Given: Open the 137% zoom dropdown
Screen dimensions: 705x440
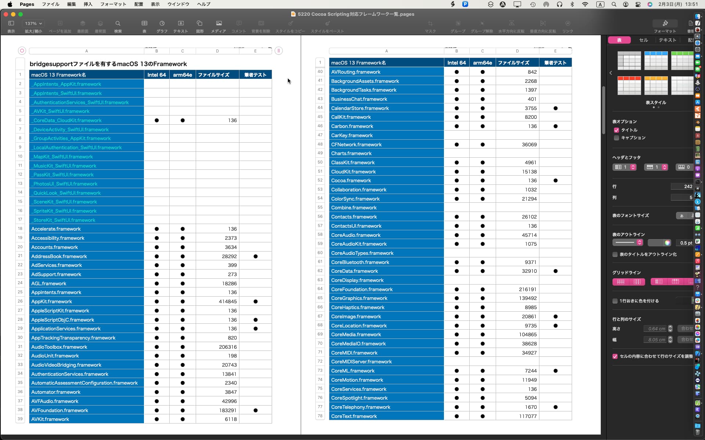Looking at the screenshot, I should (x=33, y=23).
